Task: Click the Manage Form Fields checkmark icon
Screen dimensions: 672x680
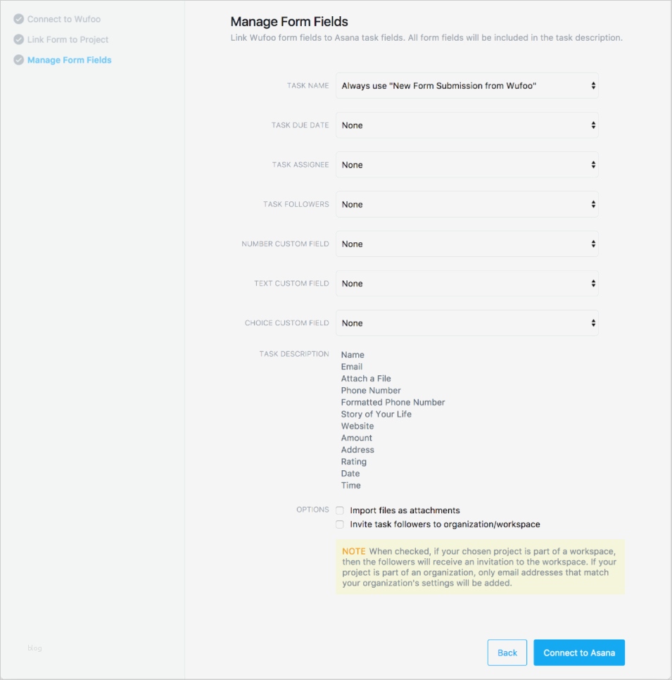Action: (x=18, y=60)
